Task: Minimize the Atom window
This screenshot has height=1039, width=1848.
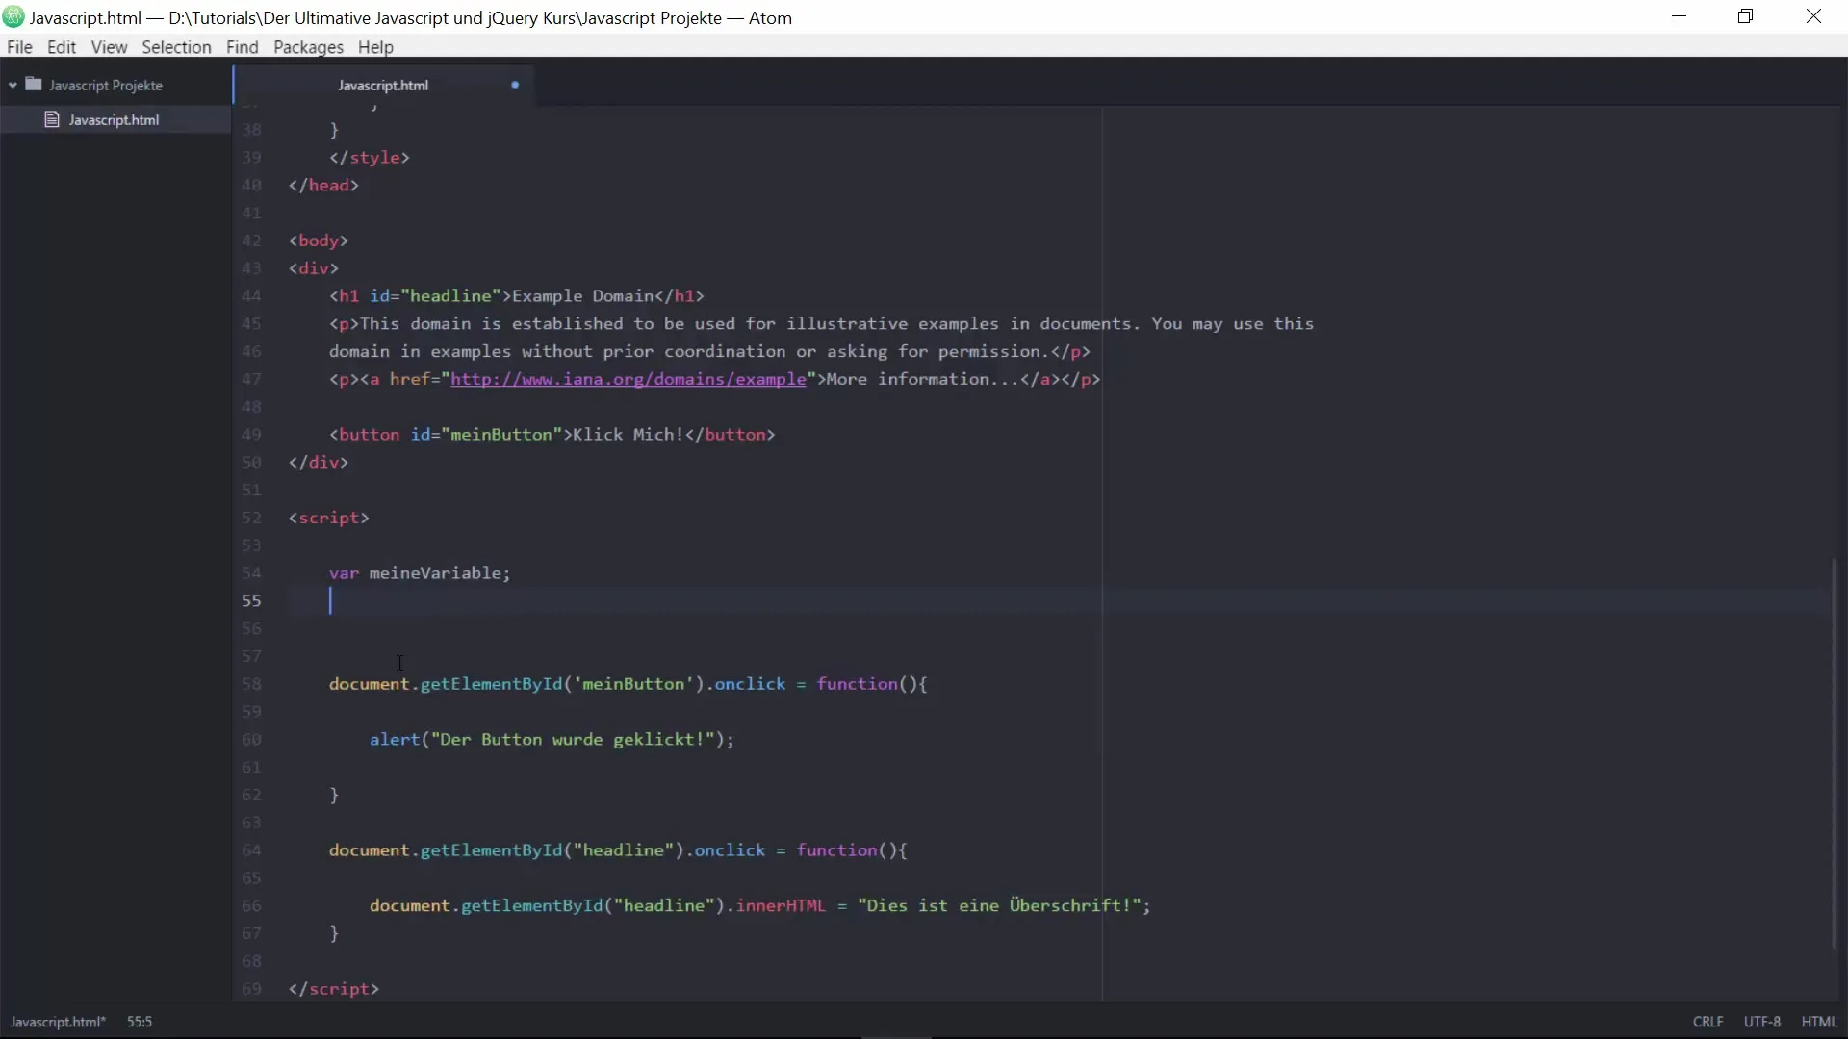Action: pos(1680,16)
